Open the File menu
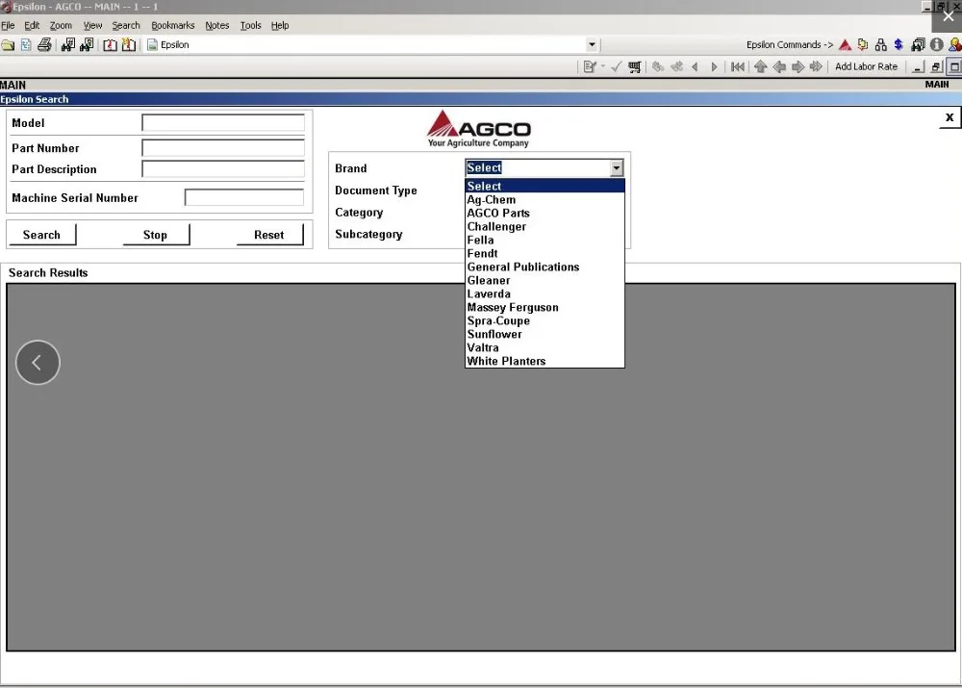962x688 pixels. pyautogui.click(x=8, y=26)
